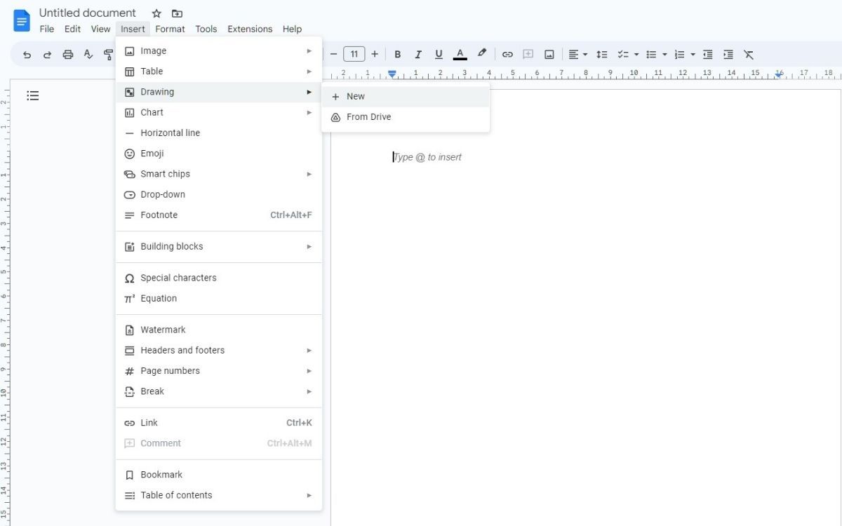Screen dimensions: 842x526
Task: Click the Undo icon
Action: (x=27, y=54)
